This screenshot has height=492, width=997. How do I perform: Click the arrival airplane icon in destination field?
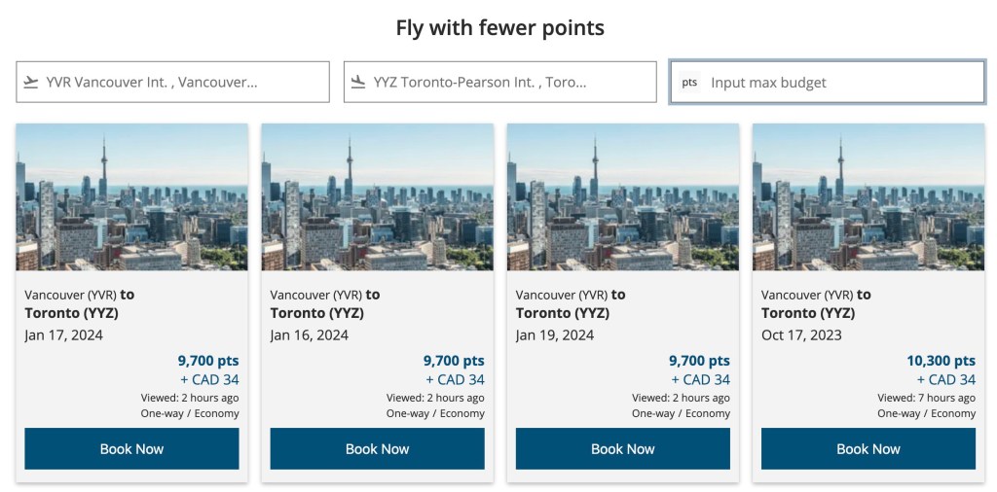[358, 82]
